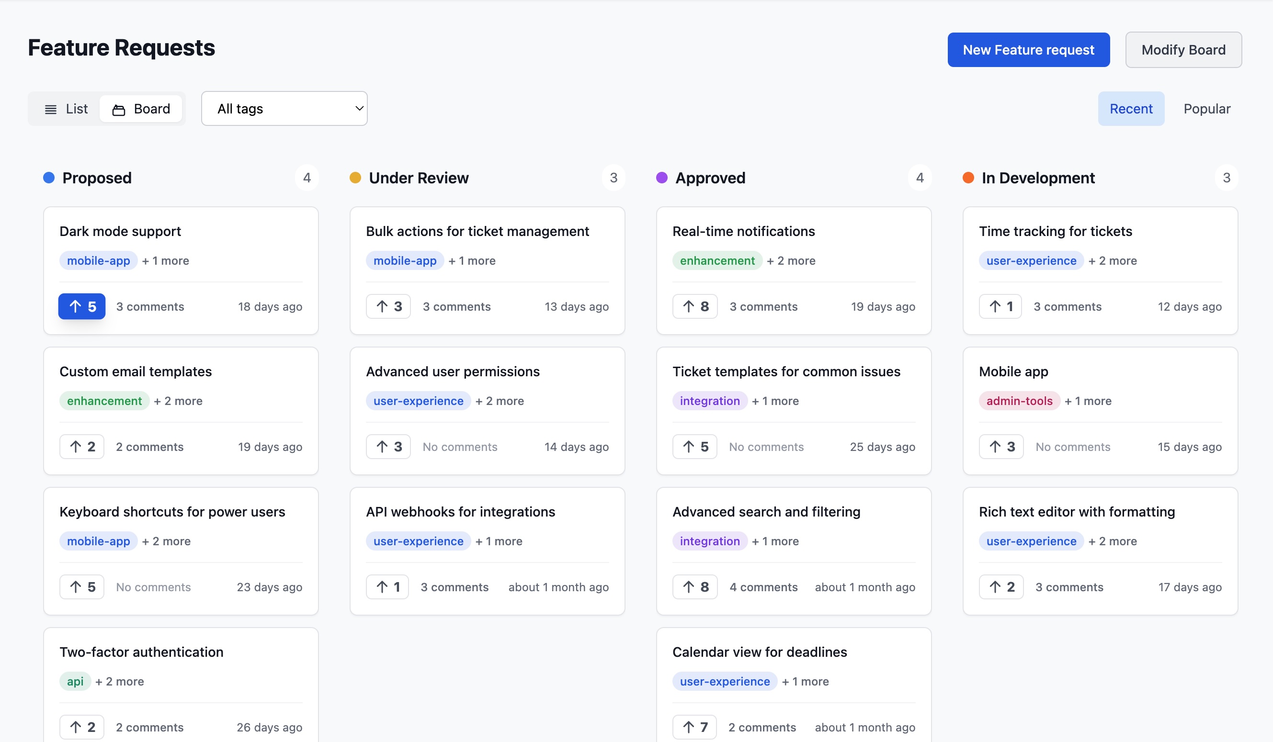Upvote Rich text editor with formatting
The width and height of the screenshot is (1273, 742).
point(1001,587)
